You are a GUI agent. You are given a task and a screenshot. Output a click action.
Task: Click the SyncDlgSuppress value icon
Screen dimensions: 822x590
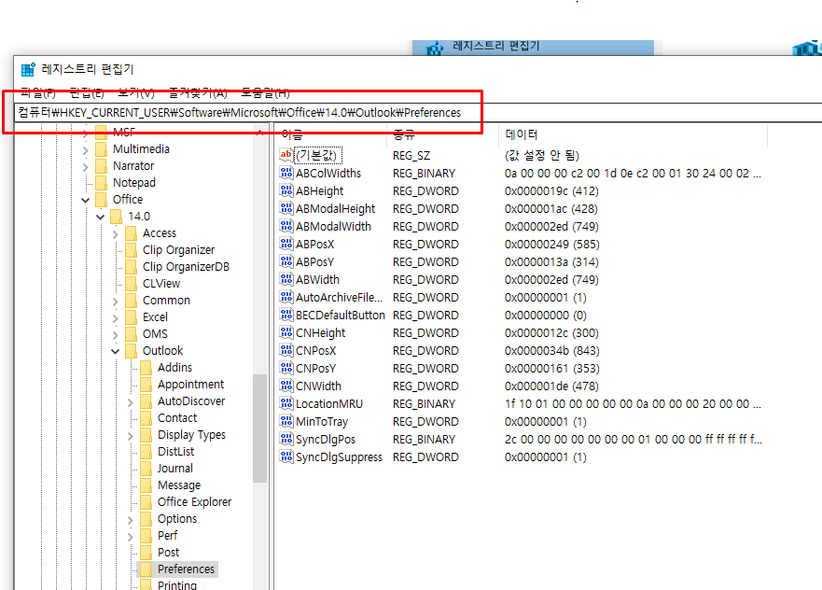coord(286,457)
